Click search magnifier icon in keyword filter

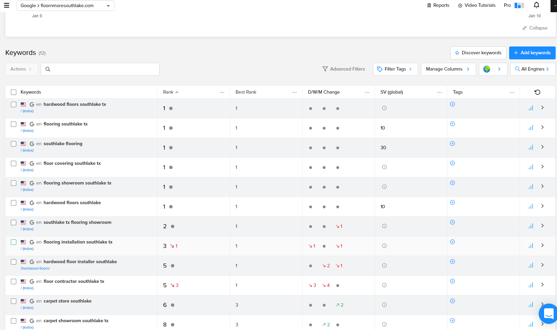tap(48, 69)
